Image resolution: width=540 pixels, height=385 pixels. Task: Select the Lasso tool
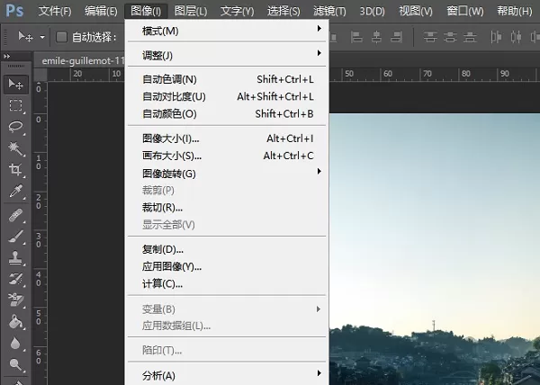click(x=16, y=127)
